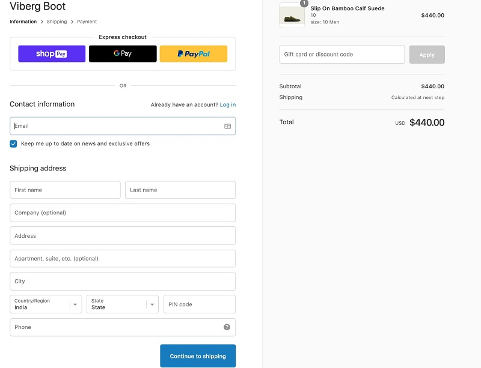
Task: Click the Phone field help question mark icon
Action: pyautogui.click(x=227, y=327)
